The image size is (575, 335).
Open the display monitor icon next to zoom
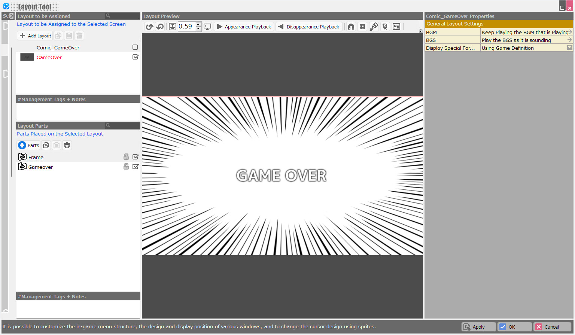click(207, 26)
